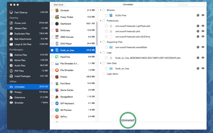The width and height of the screenshot is (213, 133).
Task: Click the Audio Files icon
Action: click(11, 66)
